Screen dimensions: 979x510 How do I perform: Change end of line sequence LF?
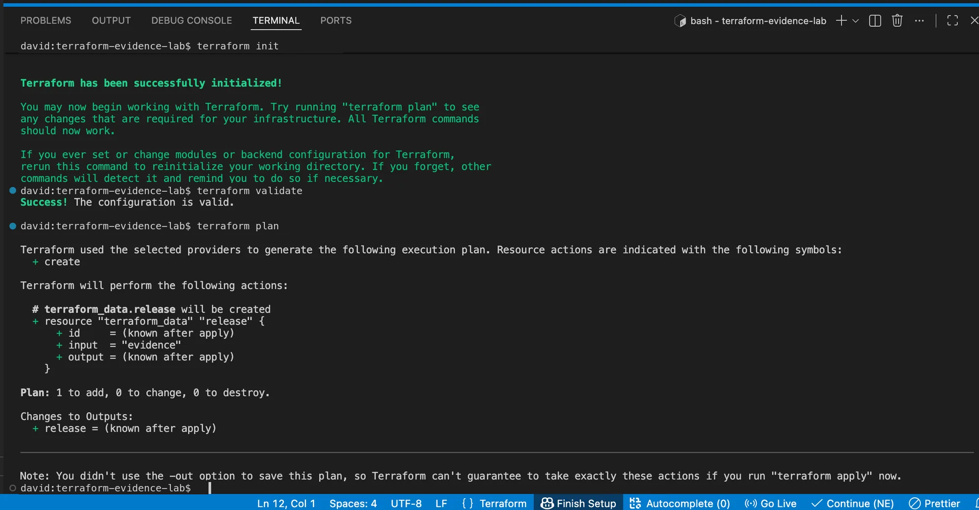[441, 503]
